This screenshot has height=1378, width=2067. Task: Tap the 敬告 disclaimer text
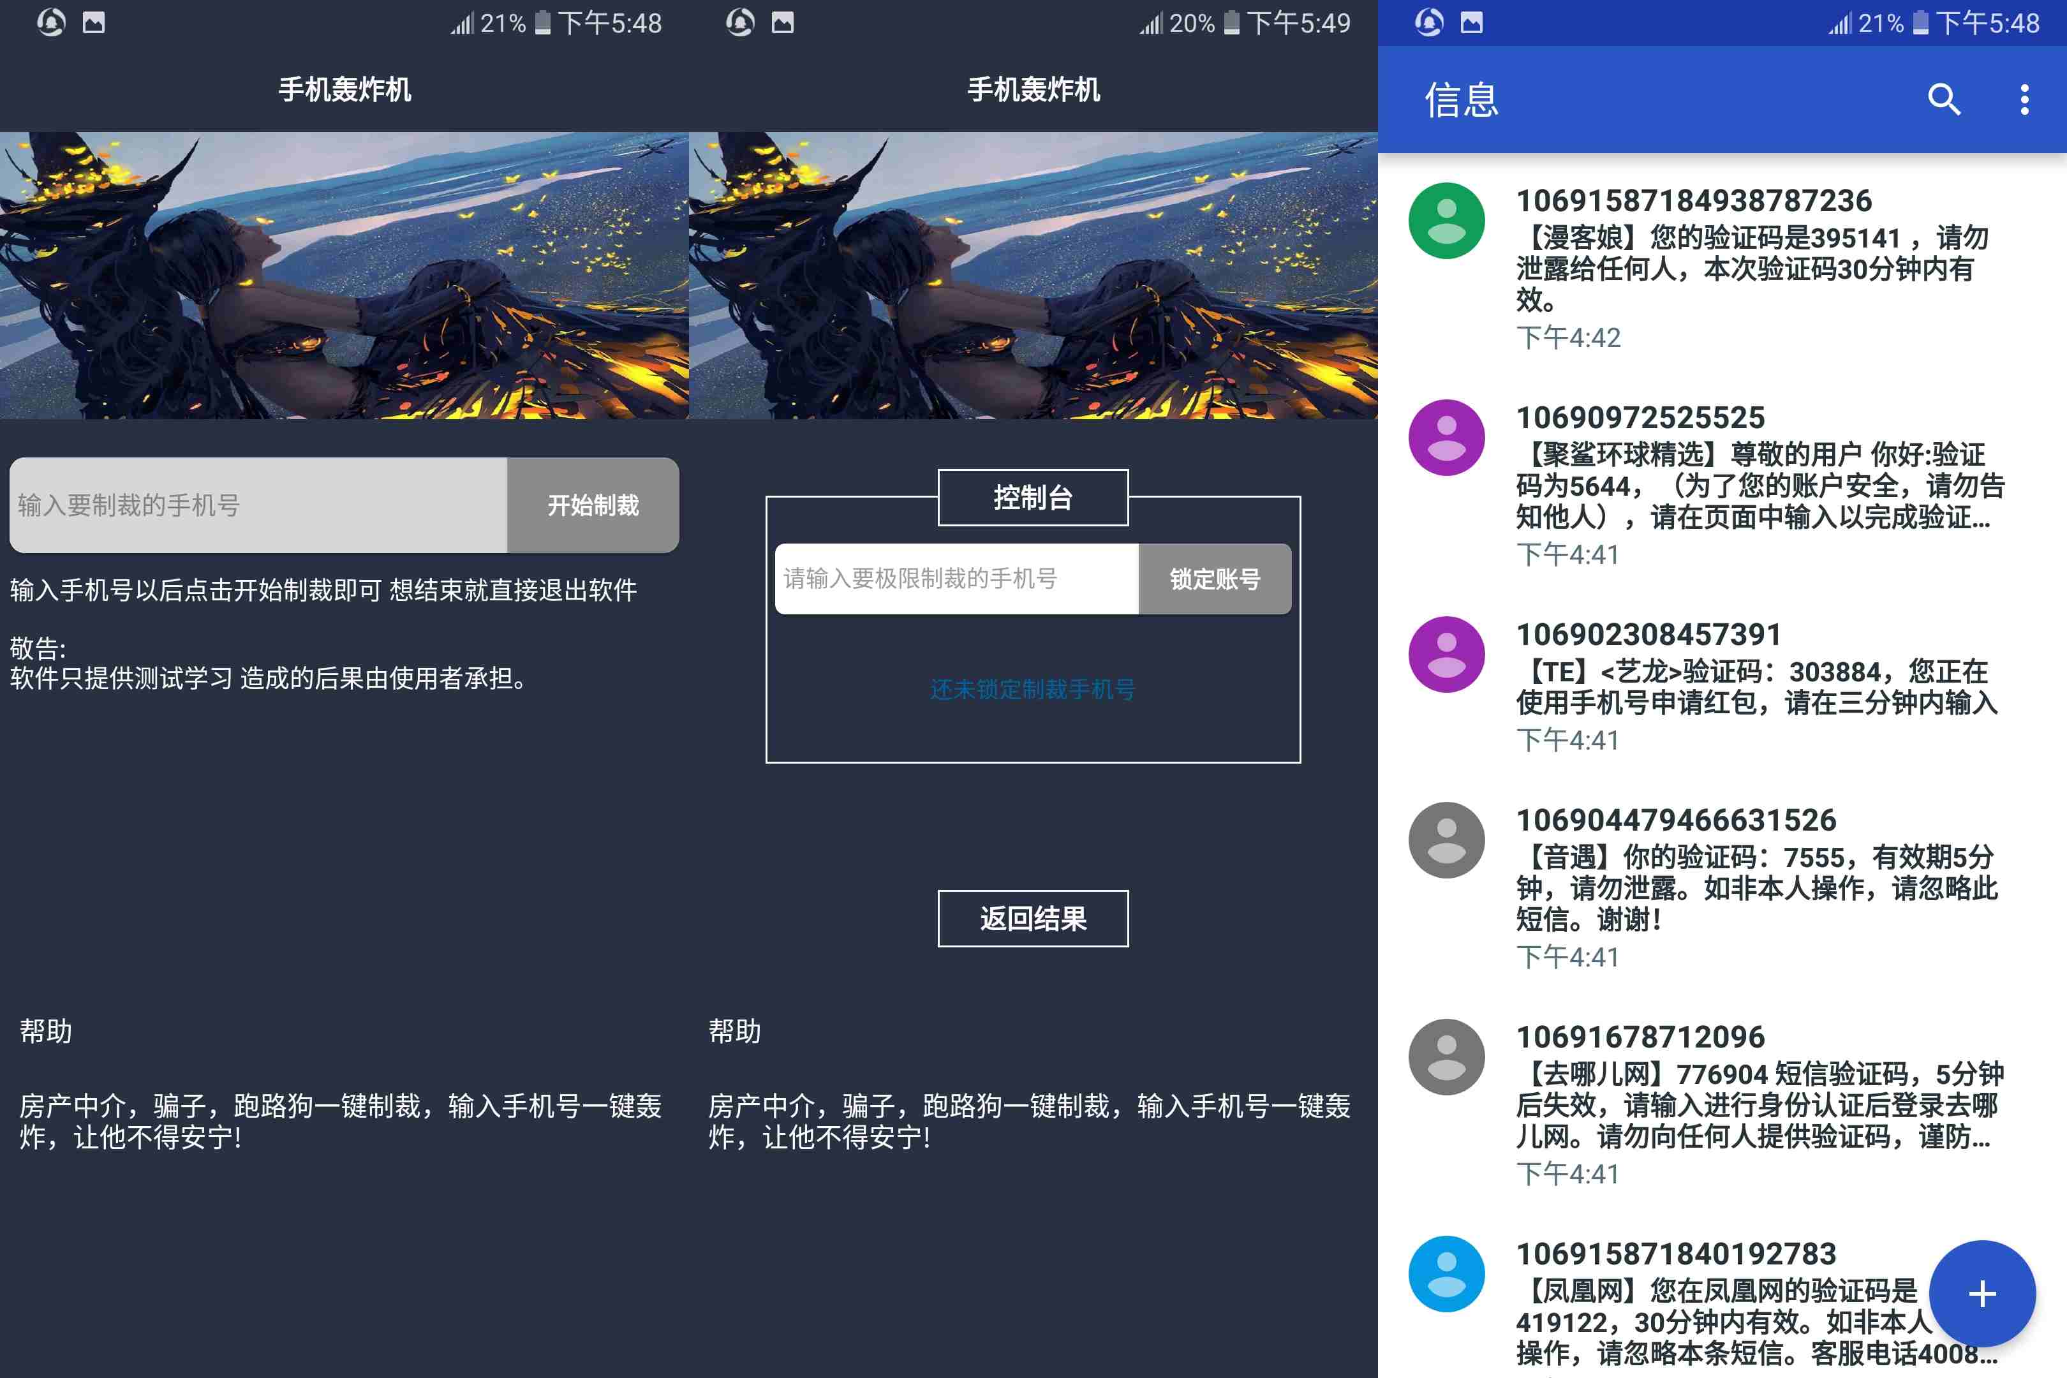click(x=270, y=663)
